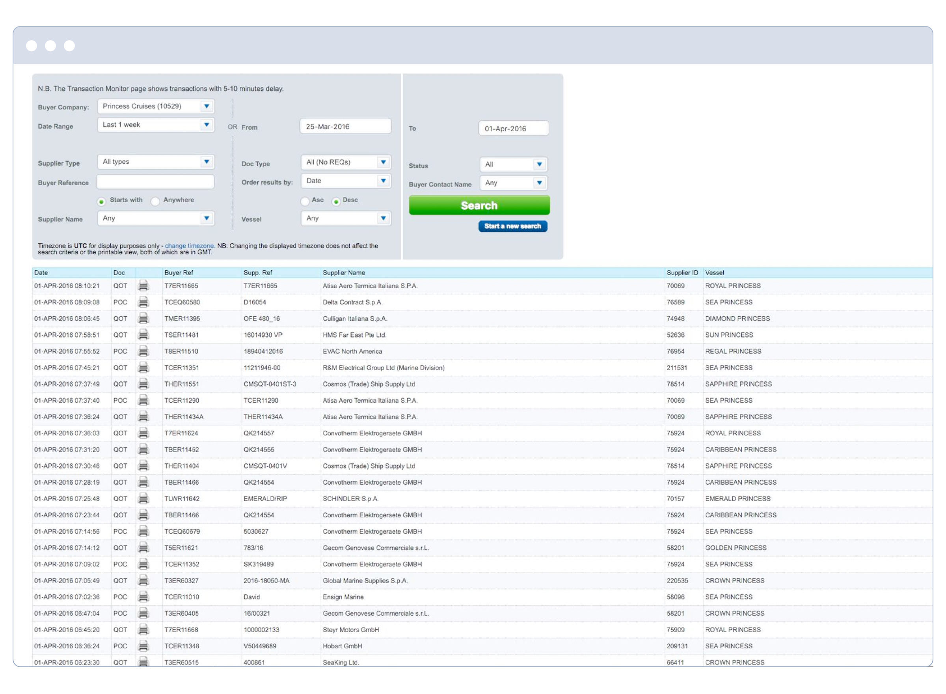Print the HMS Far East Pte Ltd transaction
946x694 pixels.
coord(144,335)
